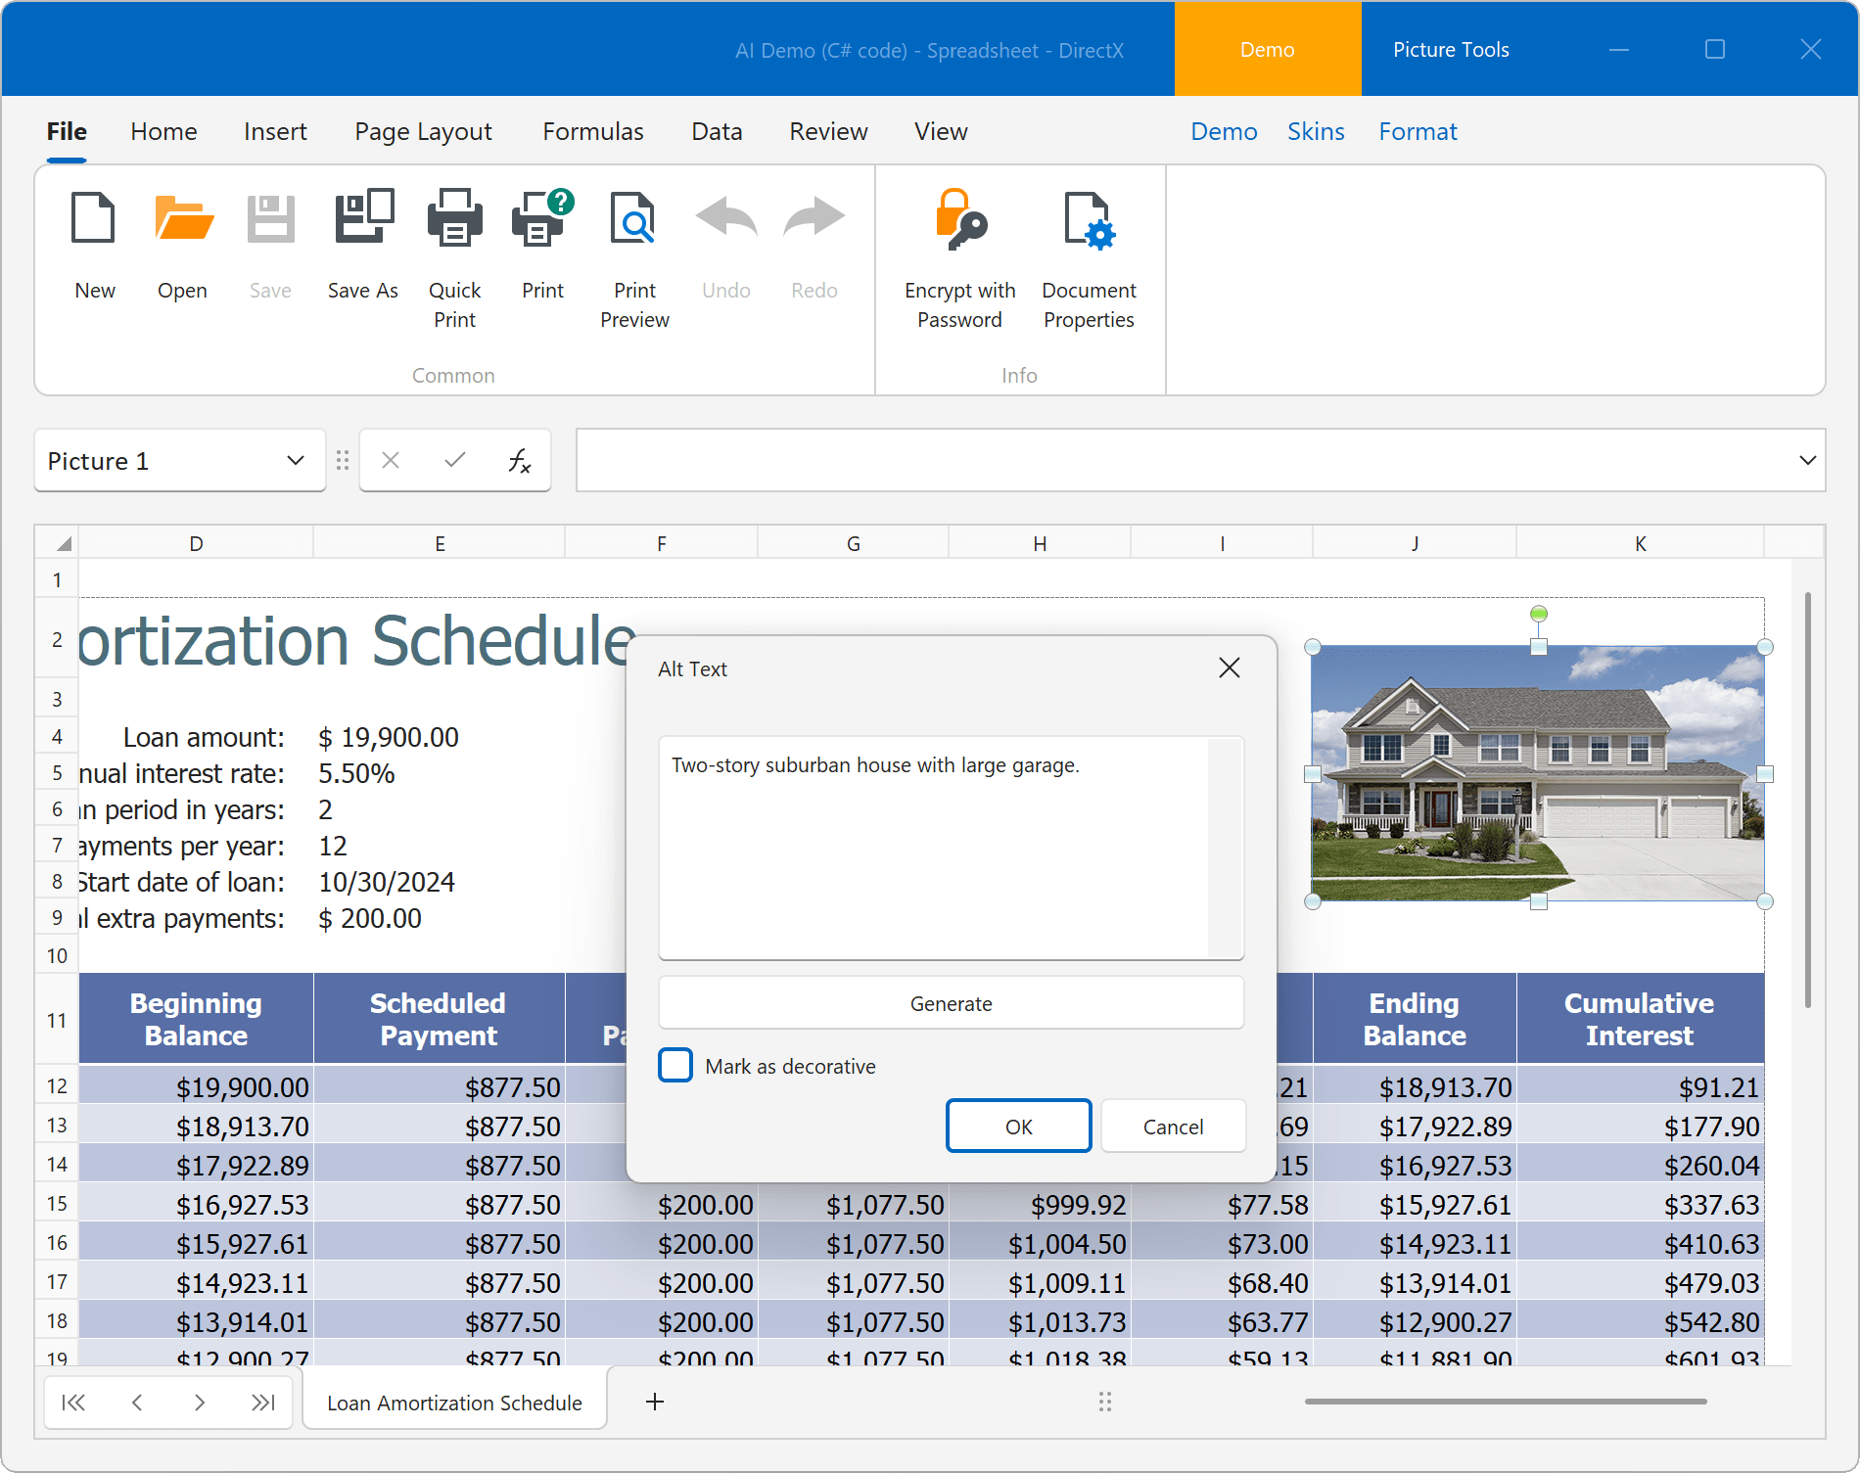Open the Page Layout tab

point(423,131)
